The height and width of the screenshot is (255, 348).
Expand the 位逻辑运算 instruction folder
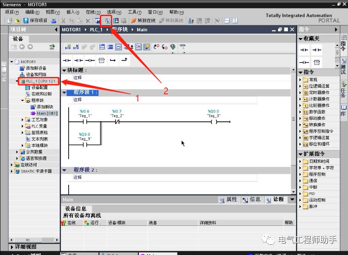(300, 86)
